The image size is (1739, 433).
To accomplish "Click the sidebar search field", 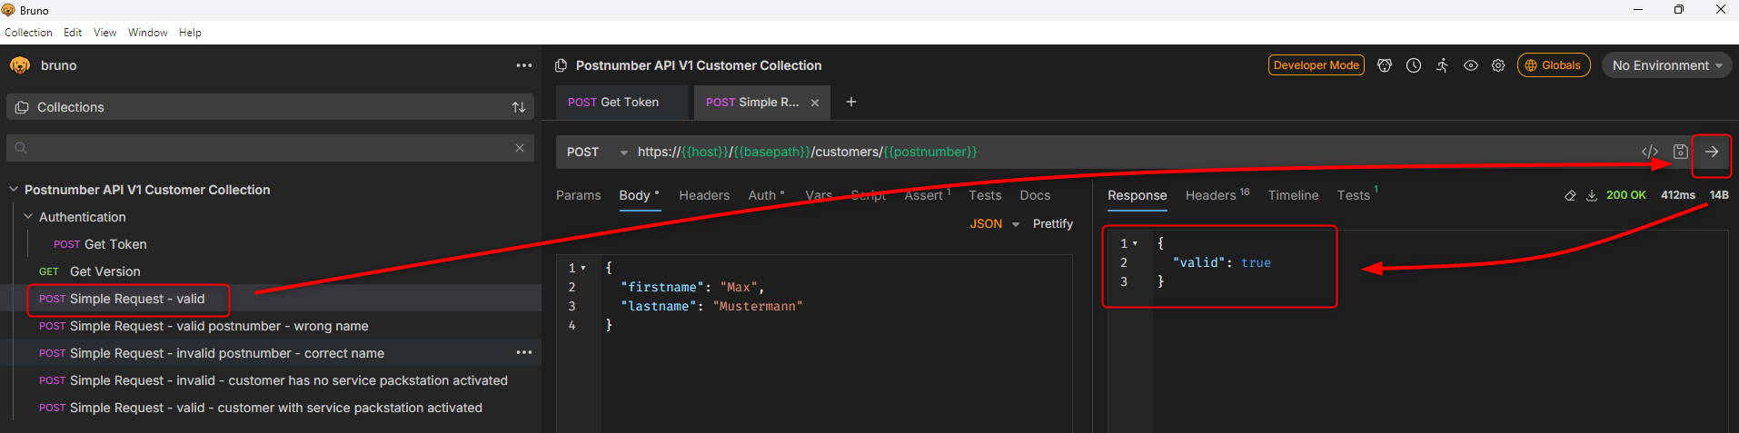I will (271, 148).
